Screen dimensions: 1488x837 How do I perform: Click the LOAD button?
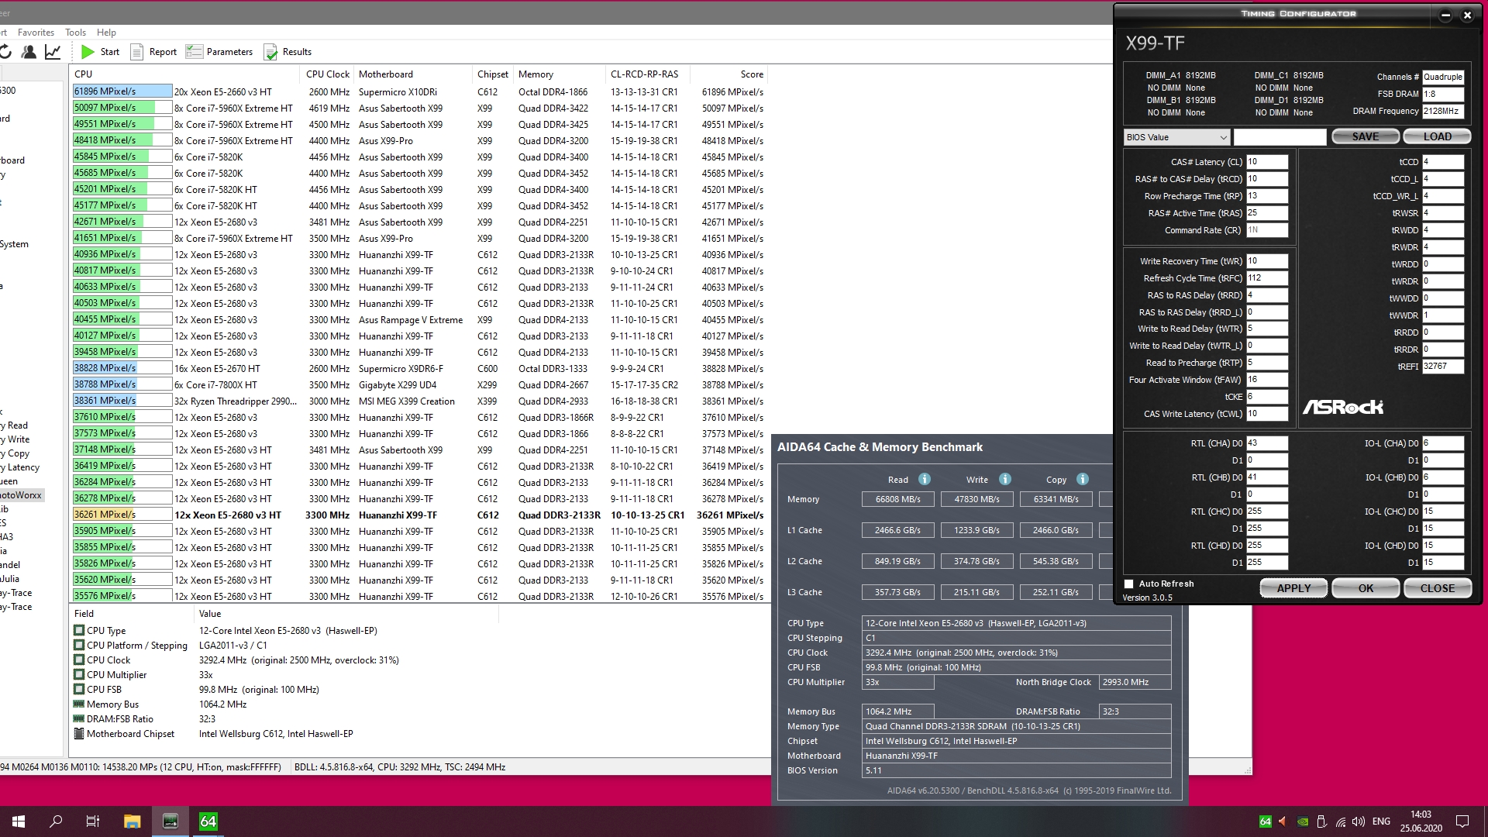1437,136
